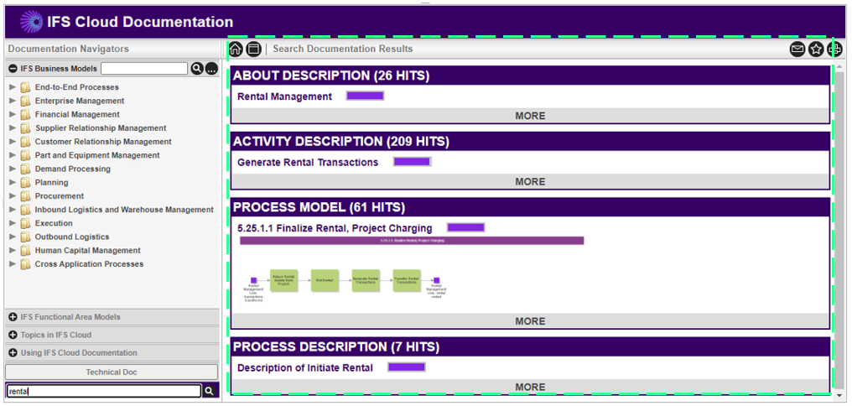Open the window layout icon beside Home
This screenshot has height=406, width=852.
click(x=254, y=49)
